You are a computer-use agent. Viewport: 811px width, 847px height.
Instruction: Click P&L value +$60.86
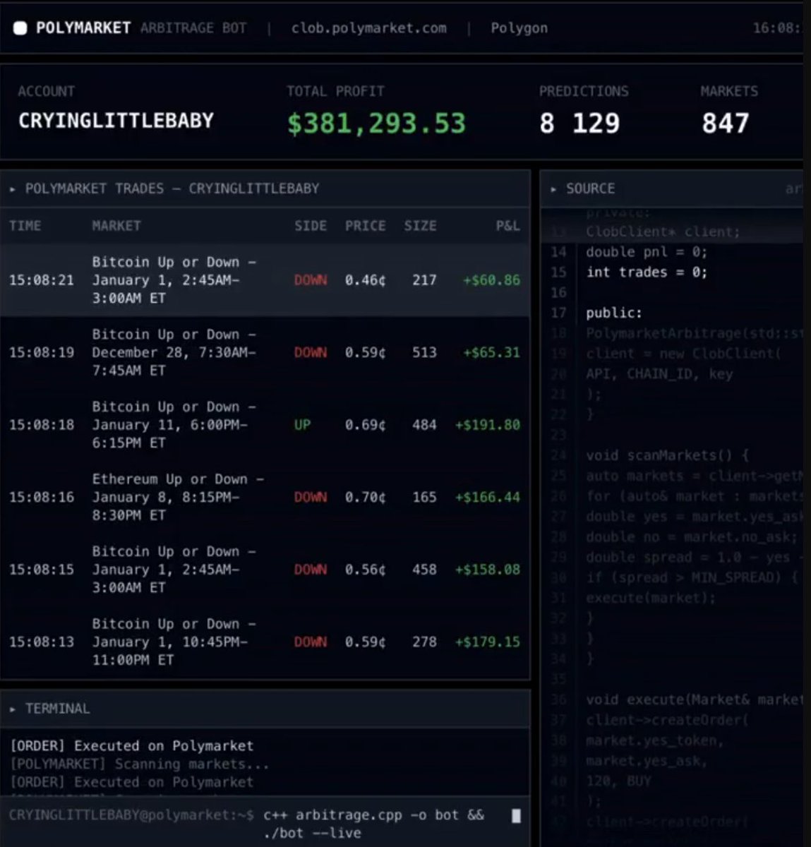(491, 280)
